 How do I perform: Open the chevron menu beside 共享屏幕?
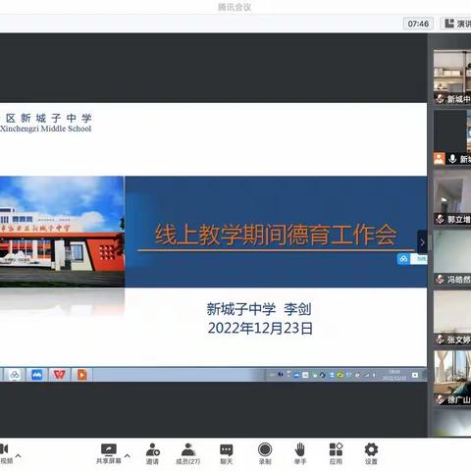128,455
